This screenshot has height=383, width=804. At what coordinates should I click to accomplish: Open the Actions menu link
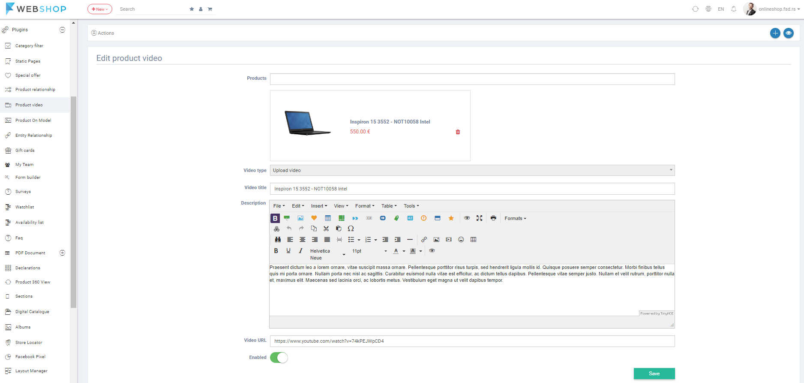[x=103, y=33]
